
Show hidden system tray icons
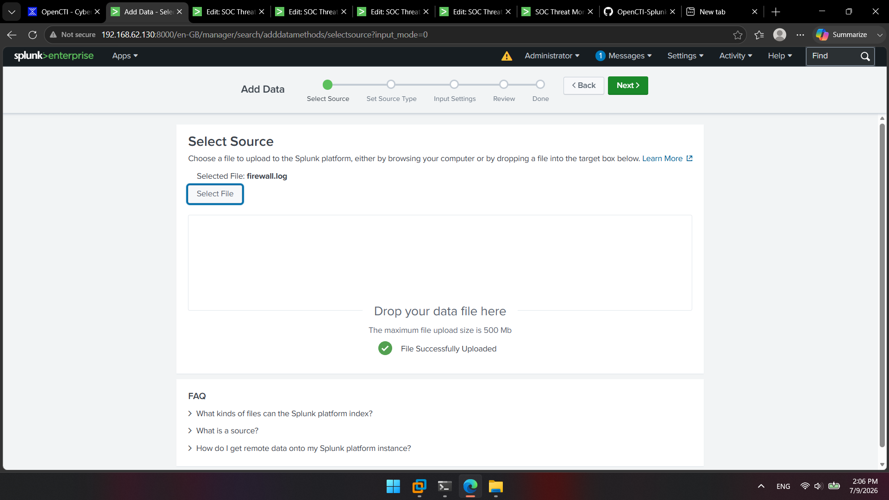(x=761, y=486)
